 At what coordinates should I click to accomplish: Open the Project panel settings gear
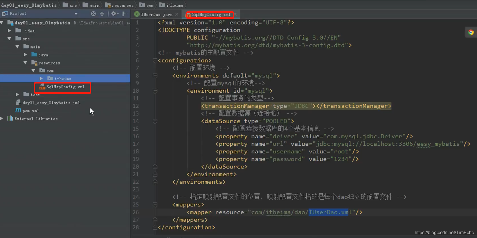tap(114, 14)
